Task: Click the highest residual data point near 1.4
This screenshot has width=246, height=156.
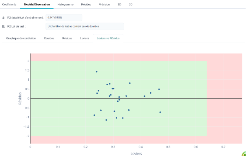Action: (x=97, y=72)
